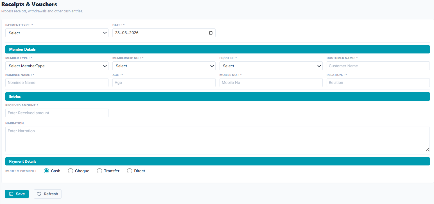Image resolution: width=434 pixels, height=204 pixels.
Task: Pick Direct as mode of payment
Action: pos(130,171)
